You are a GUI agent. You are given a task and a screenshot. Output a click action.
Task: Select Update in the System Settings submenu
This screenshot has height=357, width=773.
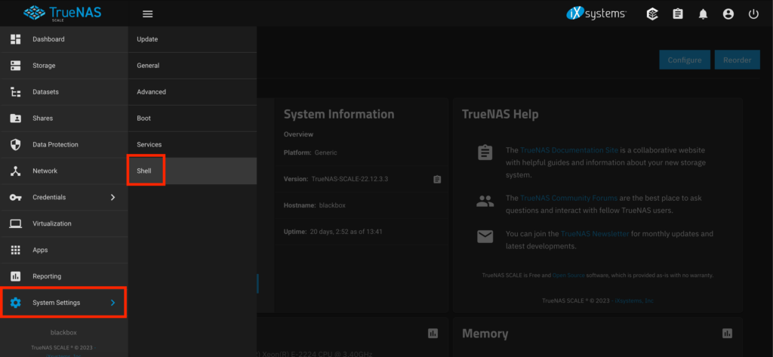tap(192, 39)
